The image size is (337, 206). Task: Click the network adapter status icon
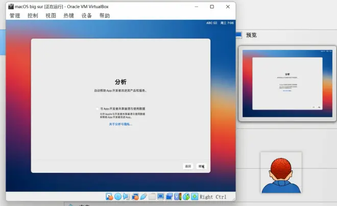[x=135, y=196]
